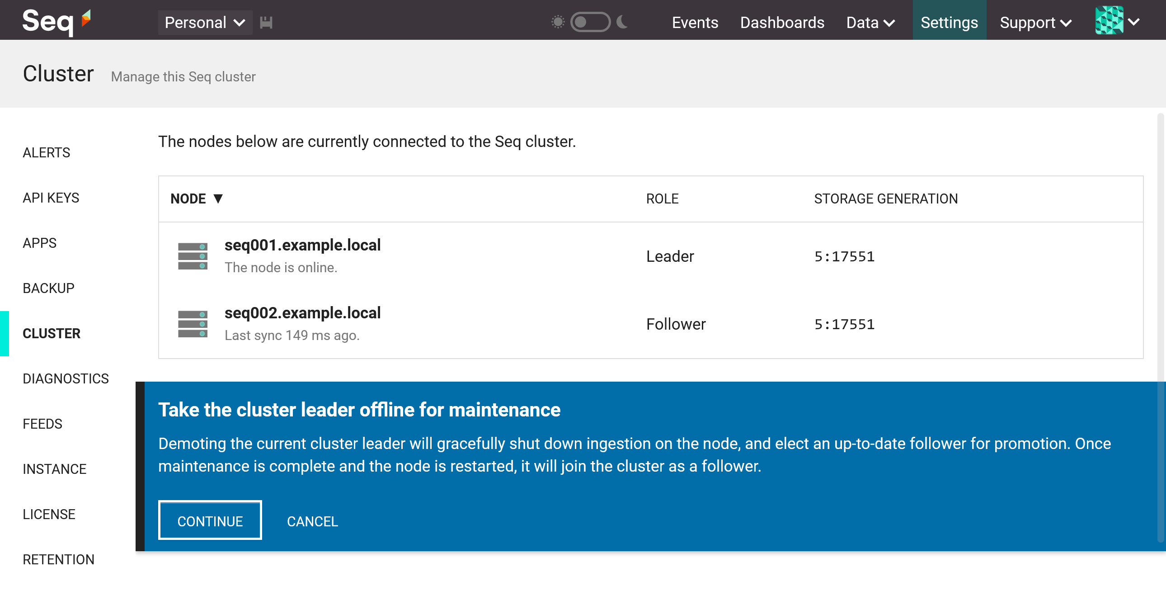This screenshot has height=591, width=1166.
Task: Click CANCEL in the maintenance dialog
Action: coord(312,521)
